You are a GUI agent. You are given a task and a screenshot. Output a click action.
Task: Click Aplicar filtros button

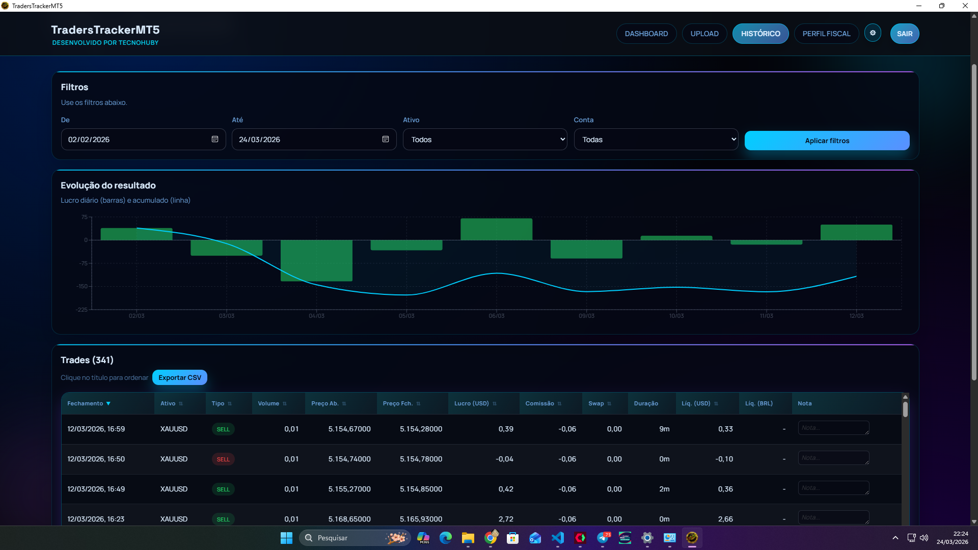[x=827, y=141]
